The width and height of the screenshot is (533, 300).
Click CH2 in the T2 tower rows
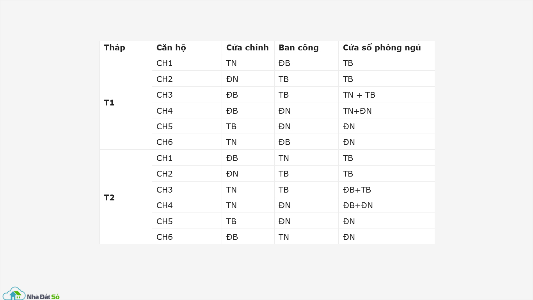164,173
